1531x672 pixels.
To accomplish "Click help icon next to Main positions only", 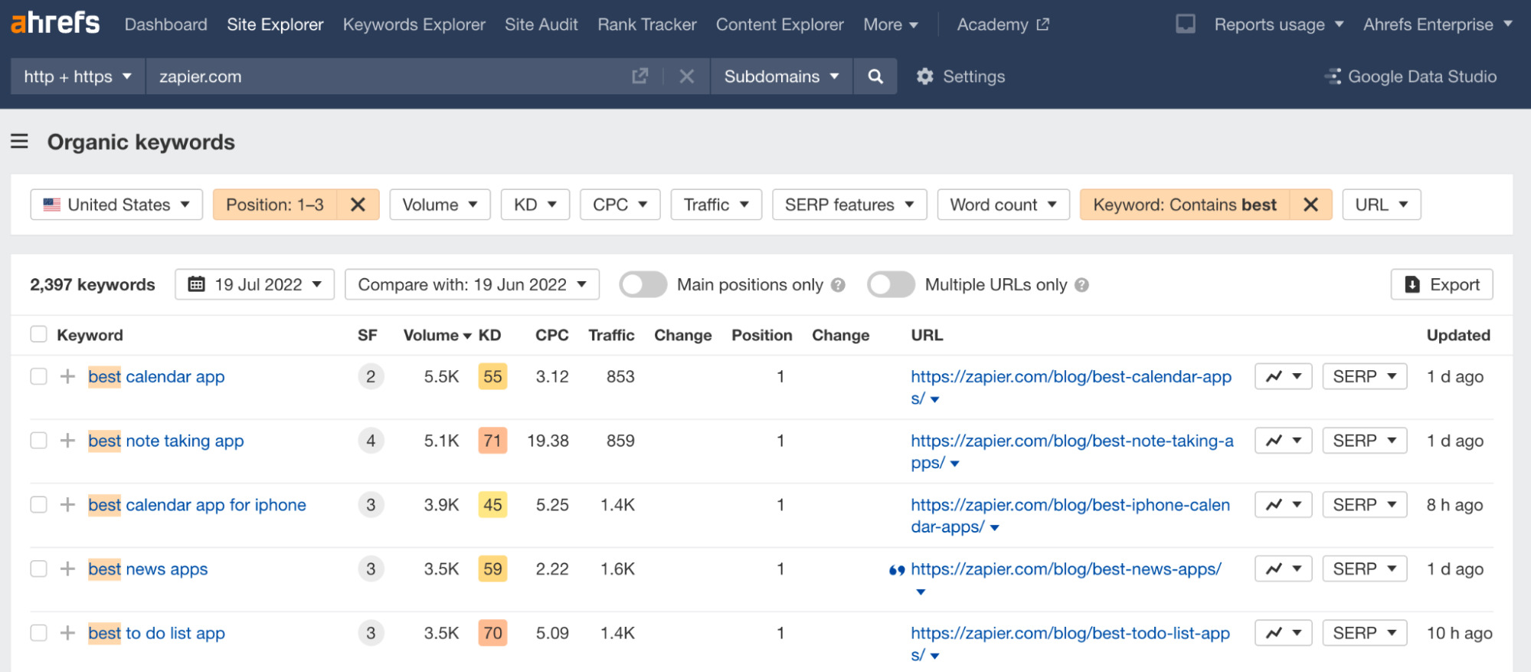I will coord(838,285).
